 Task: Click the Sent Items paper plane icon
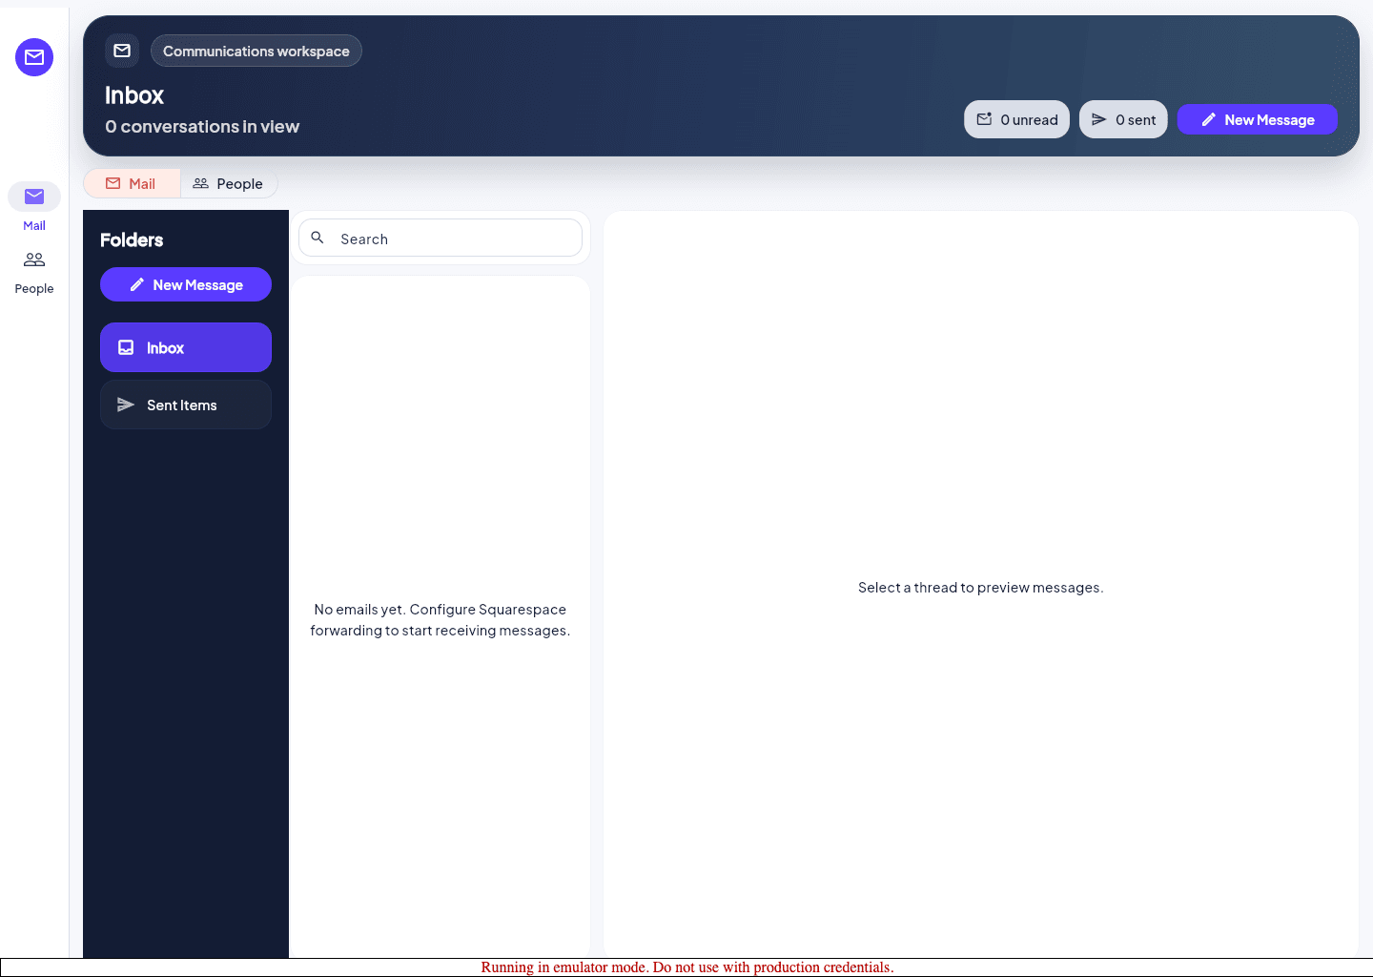point(126,405)
